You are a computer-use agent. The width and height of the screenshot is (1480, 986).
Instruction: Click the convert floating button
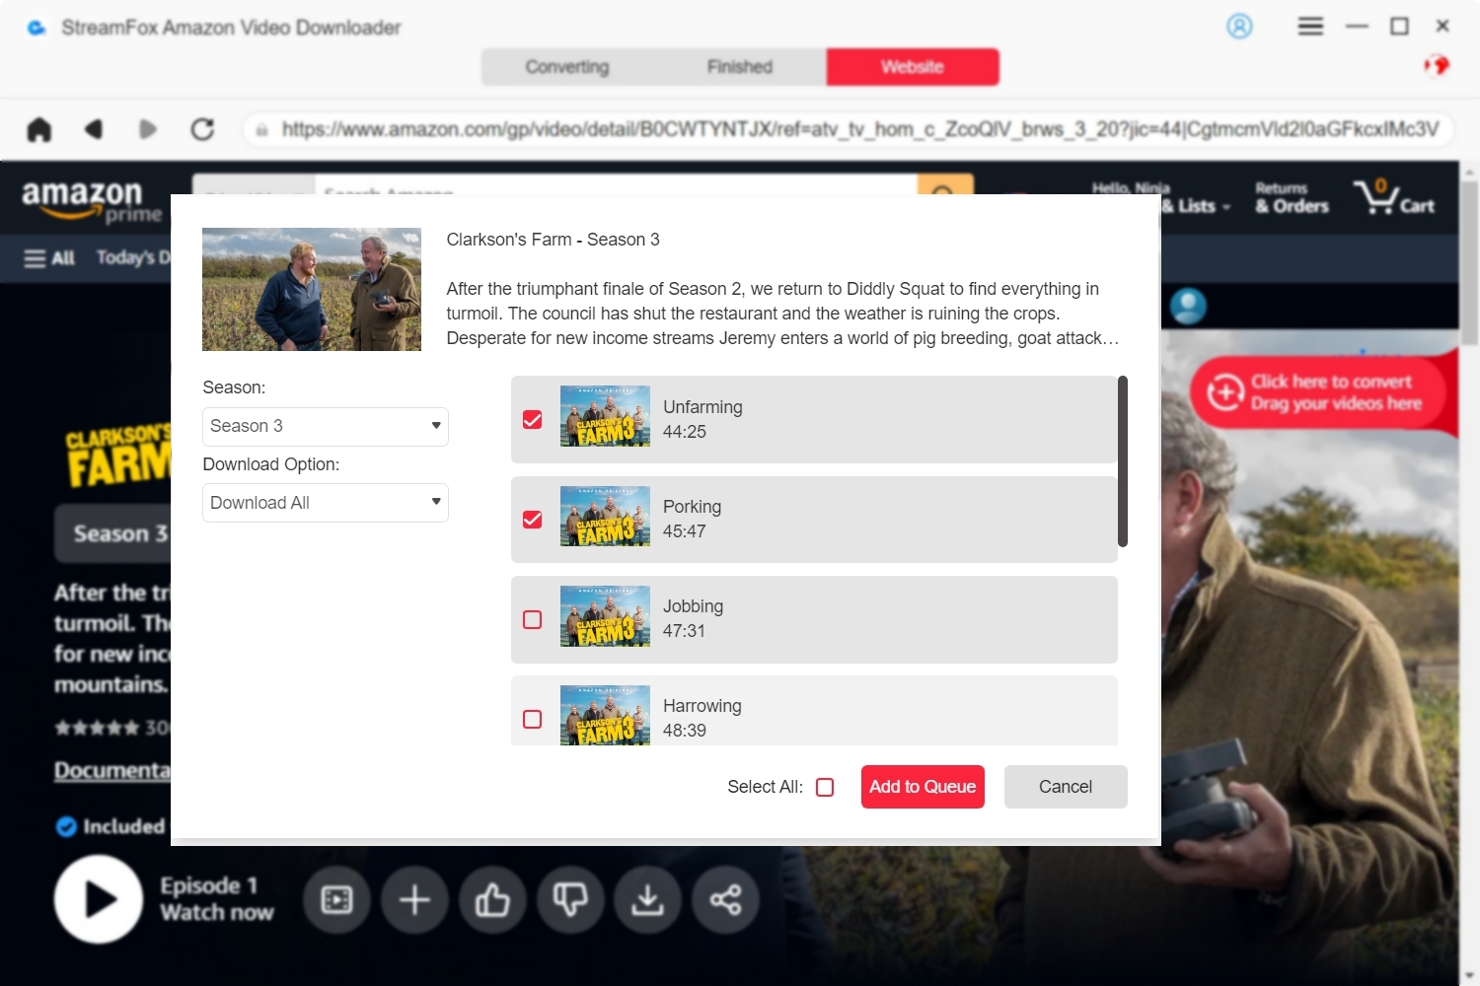(1318, 392)
